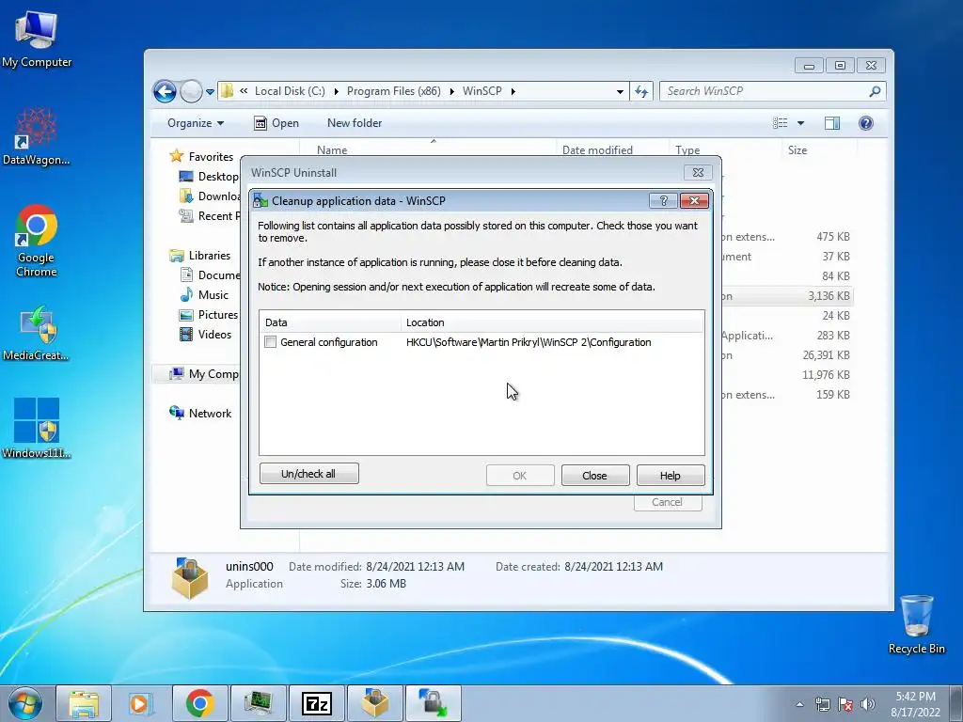The height and width of the screenshot is (722, 963).
Task: Click the Windows Start button
Action: (25, 703)
